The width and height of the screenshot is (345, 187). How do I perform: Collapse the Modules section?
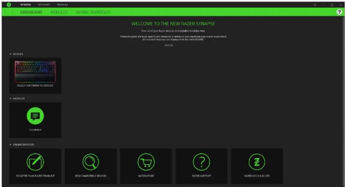tap(11, 98)
